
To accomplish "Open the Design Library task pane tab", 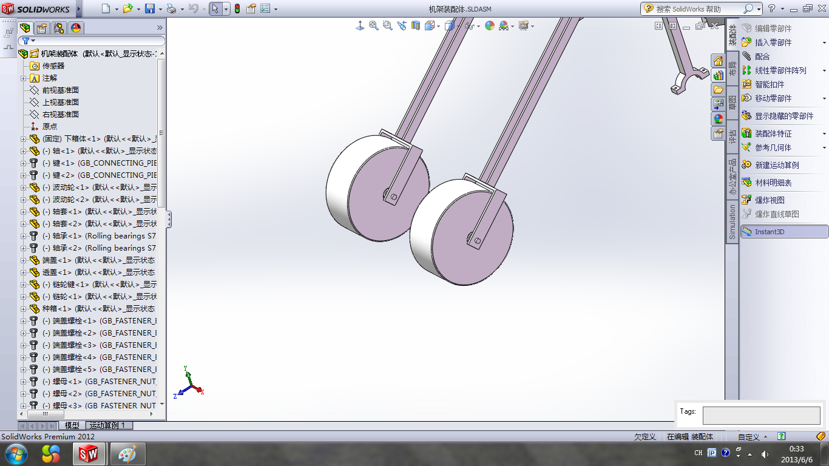I will point(719,76).
